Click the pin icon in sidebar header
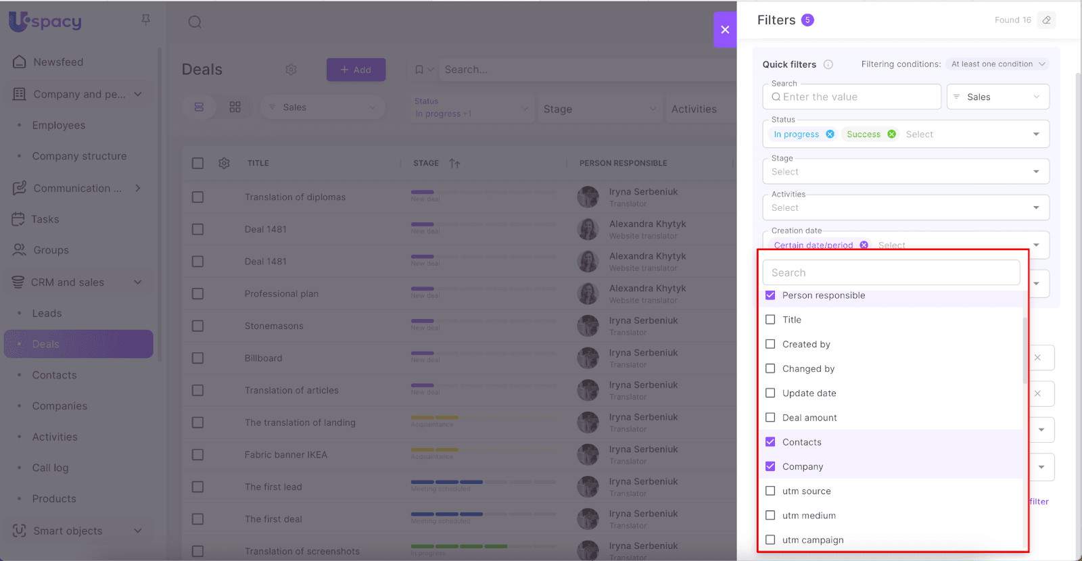The image size is (1082, 561). click(x=146, y=20)
